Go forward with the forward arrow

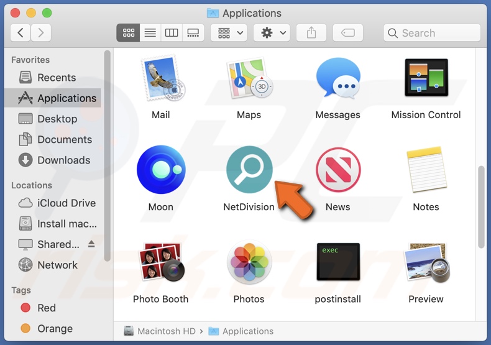pos(40,32)
